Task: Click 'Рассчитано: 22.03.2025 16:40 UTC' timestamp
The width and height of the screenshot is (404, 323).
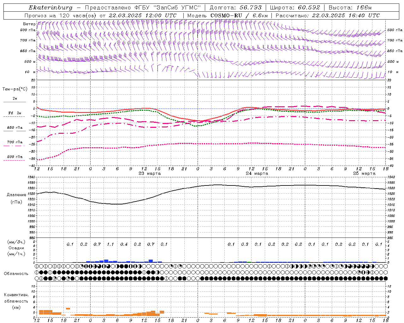Action: [x=328, y=15]
